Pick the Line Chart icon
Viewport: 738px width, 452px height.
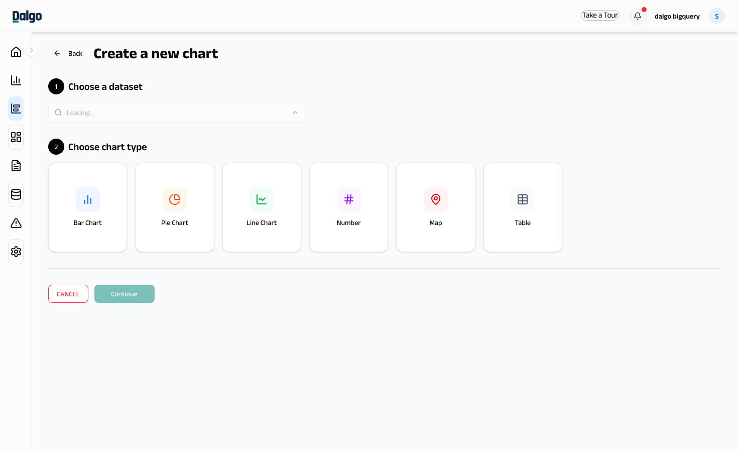pos(262,199)
